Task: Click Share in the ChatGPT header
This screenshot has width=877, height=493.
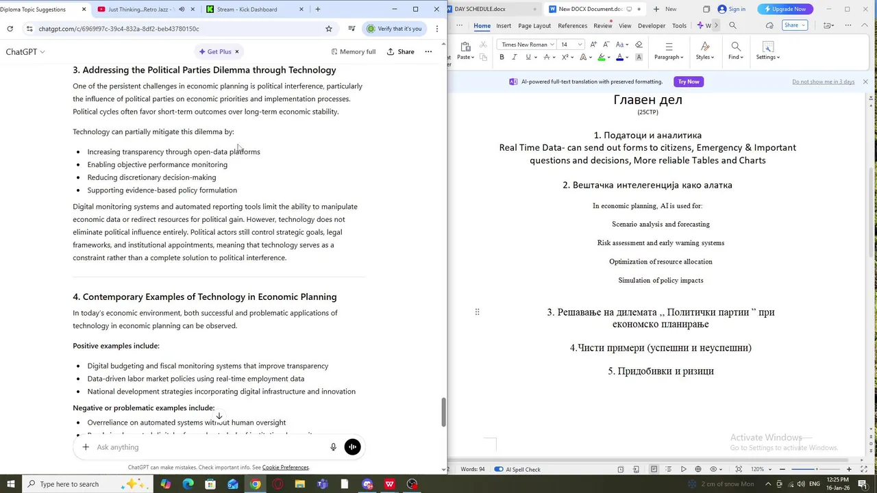Action: [x=401, y=51]
